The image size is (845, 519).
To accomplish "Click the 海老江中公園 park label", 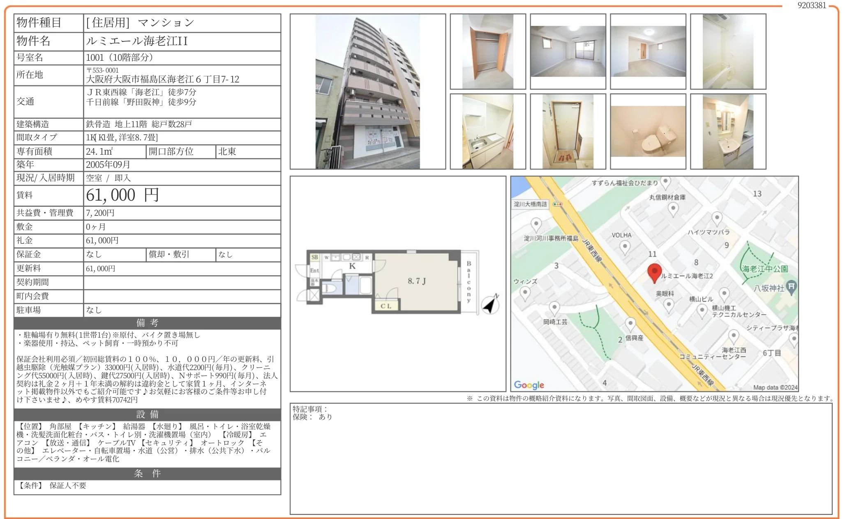I will (x=765, y=269).
